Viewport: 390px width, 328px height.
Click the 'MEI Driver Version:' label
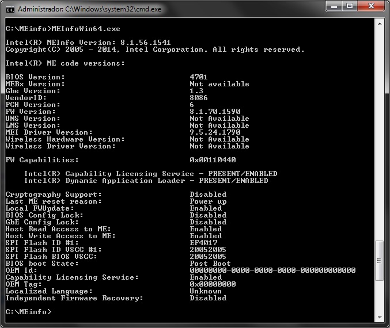49,132
